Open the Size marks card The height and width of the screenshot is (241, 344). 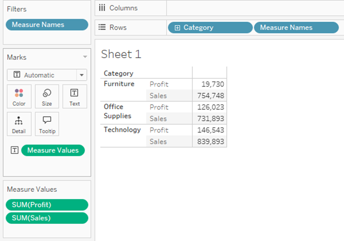click(47, 97)
